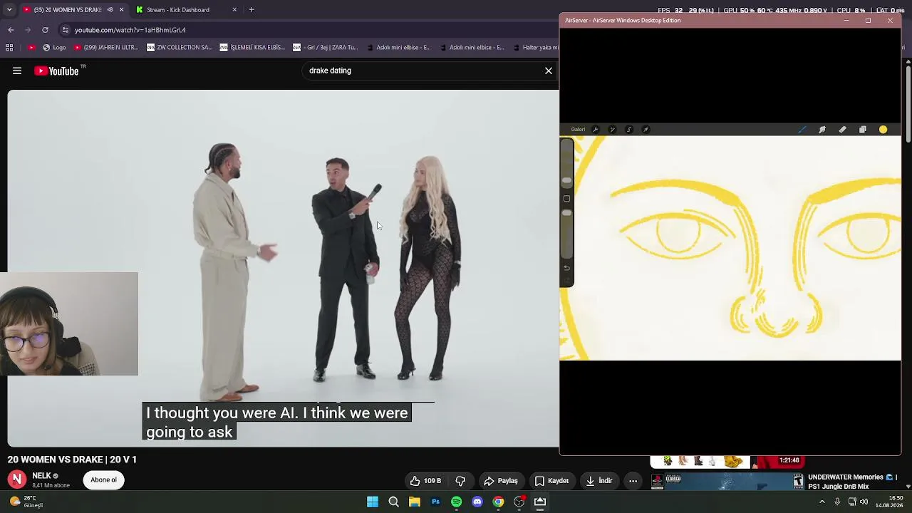Viewport: 912px width, 513px height.
Task: Subscribe to NELK with Abone ol
Action: coord(103,480)
